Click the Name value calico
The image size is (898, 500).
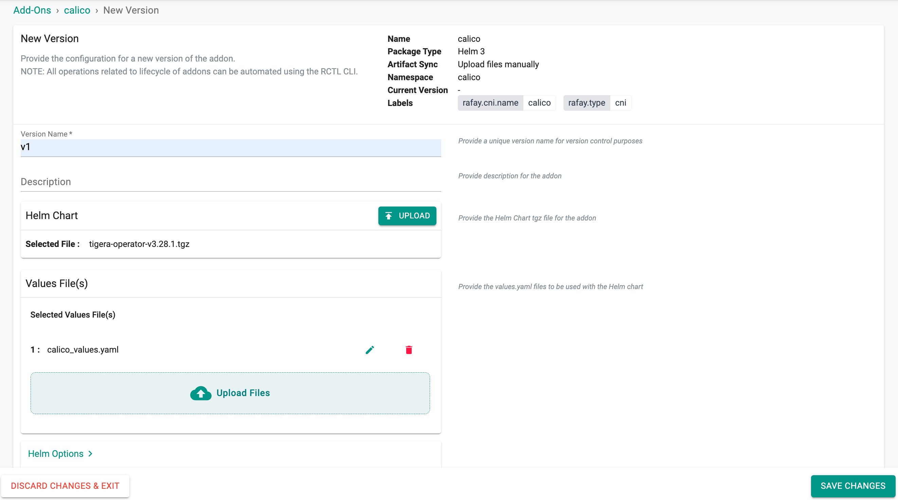[469, 39]
